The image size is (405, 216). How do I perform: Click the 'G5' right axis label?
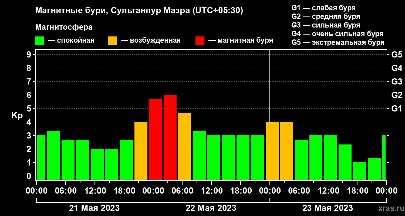[x=397, y=55]
